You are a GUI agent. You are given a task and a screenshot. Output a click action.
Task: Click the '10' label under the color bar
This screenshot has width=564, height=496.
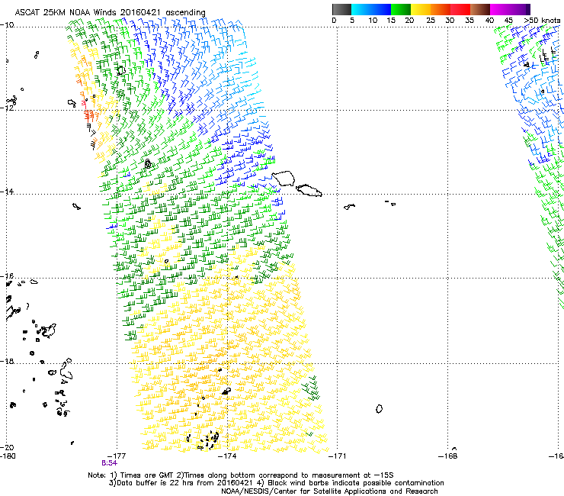[x=373, y=21]
